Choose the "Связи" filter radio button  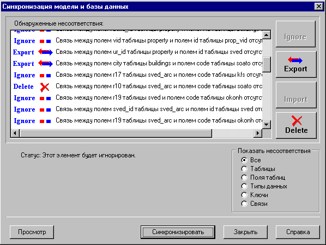click(x=244, y=204)
